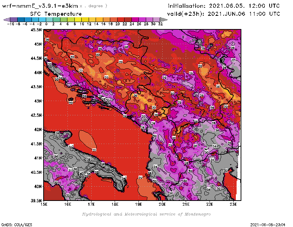Click the model title wrf-nmmE_v3.9.1-e3km
293x227 pixels.
(40, 6)
